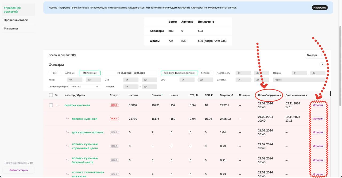Viewport: 342px width, 178px height.
Task: Check the 'лопатка кухонная' cluster row checkbox
Action: pos(51,105)
